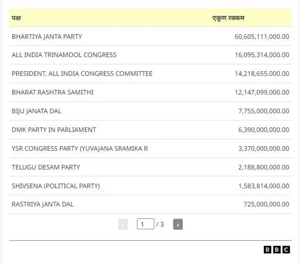The height and width of the screenshot is (264, 300).
Task: Select the Bhartiya Janta Party row
Action: point(47,36)
